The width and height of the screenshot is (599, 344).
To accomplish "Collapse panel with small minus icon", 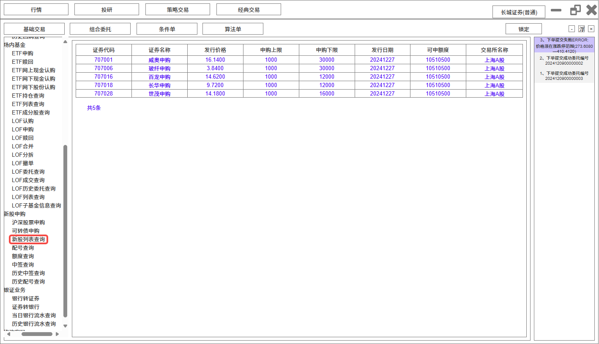I will point(572,29).
